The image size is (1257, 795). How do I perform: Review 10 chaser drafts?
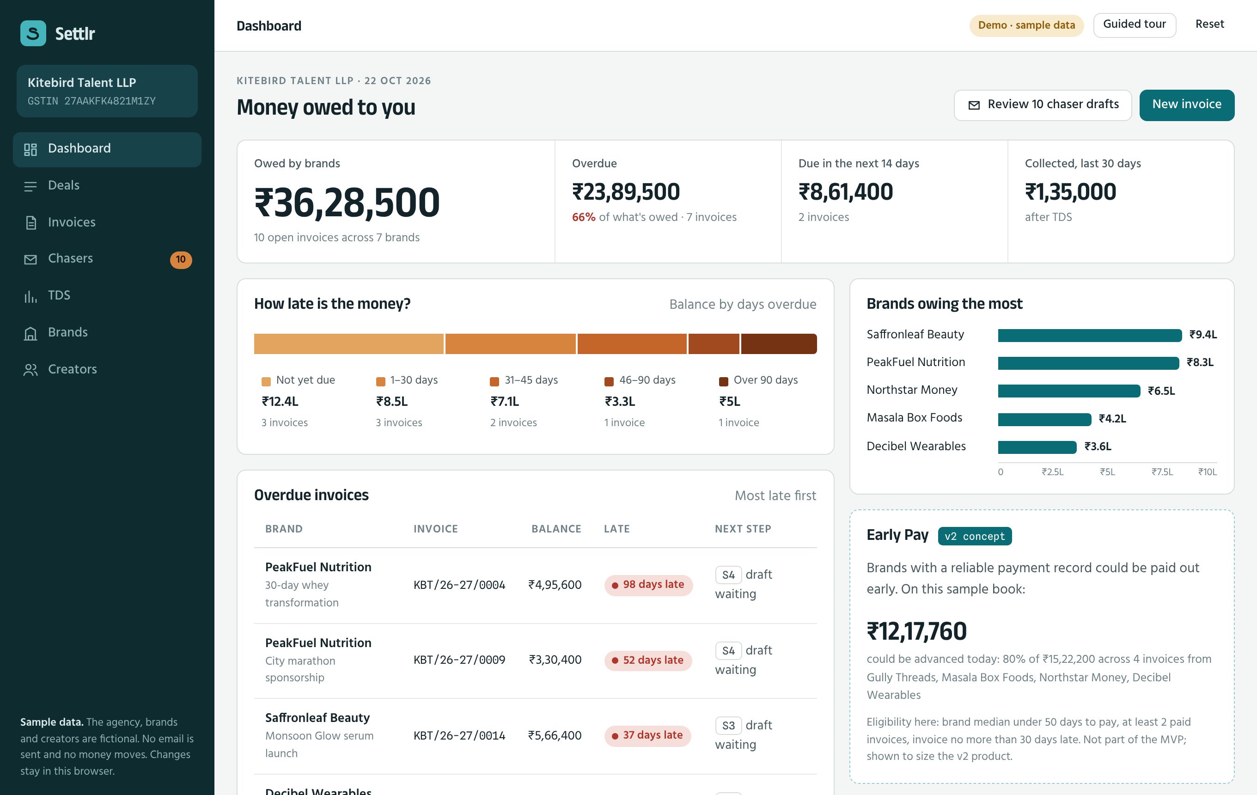[x=1043, y=105]
